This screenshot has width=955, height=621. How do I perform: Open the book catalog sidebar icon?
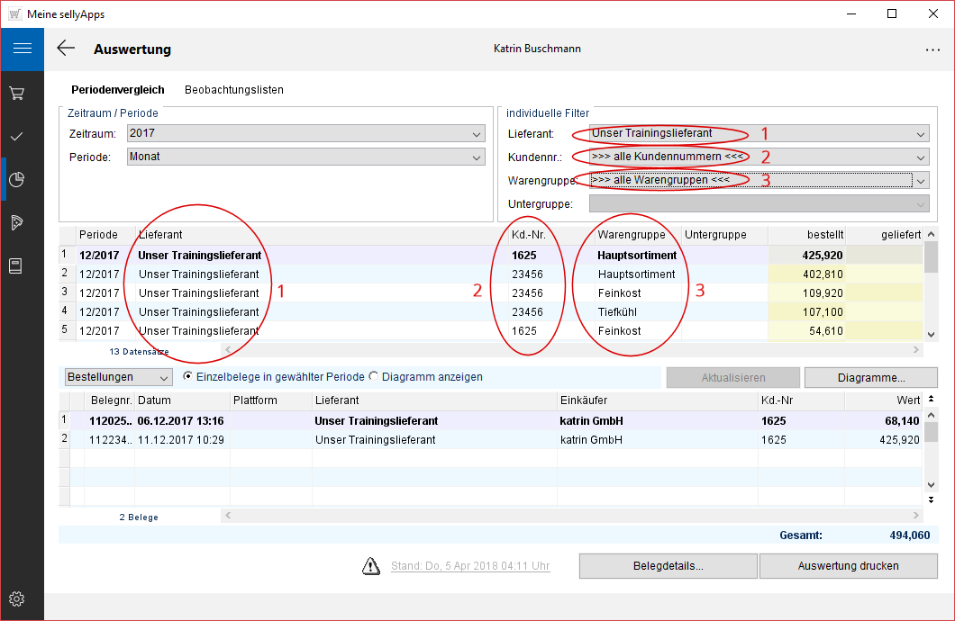point(16,266)
